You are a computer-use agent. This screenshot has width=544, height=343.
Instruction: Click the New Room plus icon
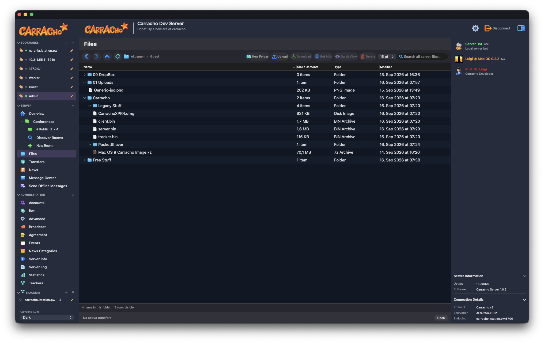point(30,146)
